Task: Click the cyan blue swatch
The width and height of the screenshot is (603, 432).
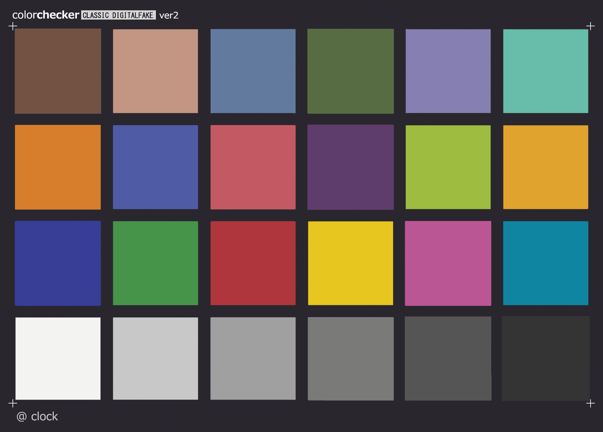Action: coord(546,263)
